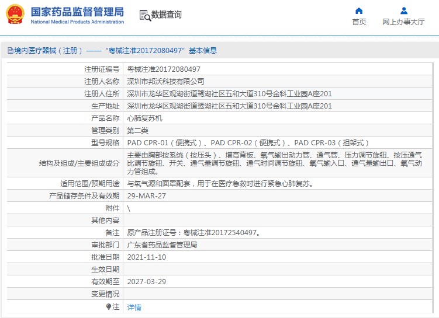Click the expiry date 2027-03-29 value
439x318 pixels.
pos(147,281)
